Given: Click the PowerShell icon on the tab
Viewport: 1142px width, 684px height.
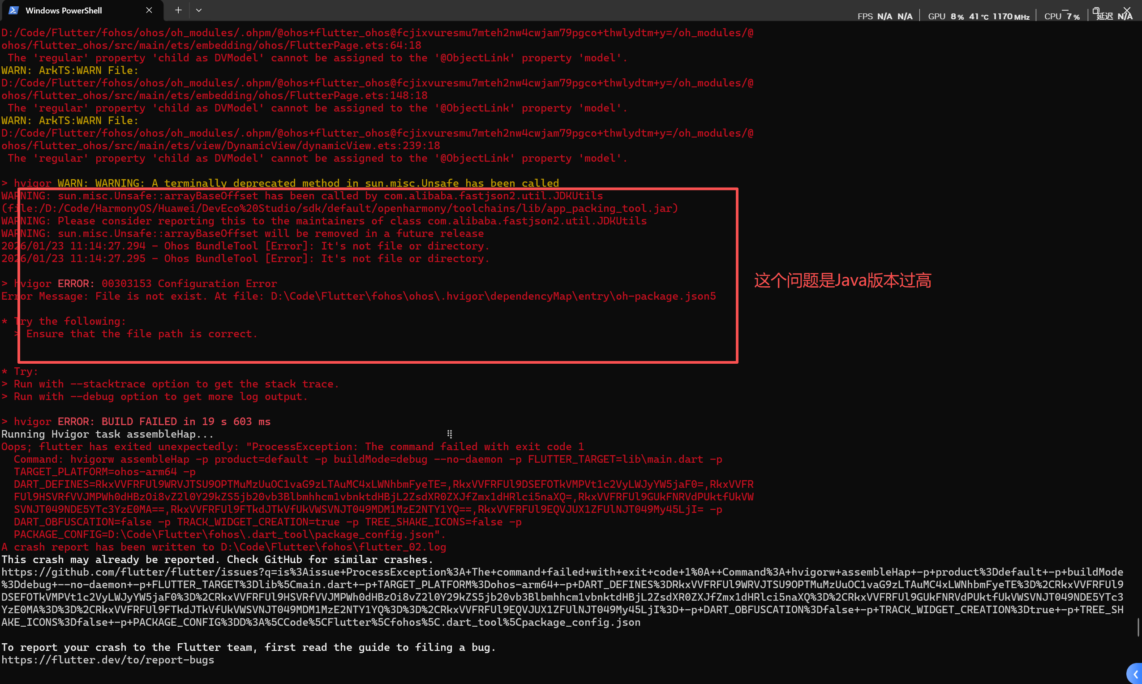Looking at the screenshot, I should point(13,10).
